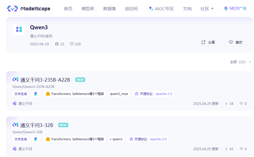
Task: Click the 喜欢 like button
Action: coord(235,42)
